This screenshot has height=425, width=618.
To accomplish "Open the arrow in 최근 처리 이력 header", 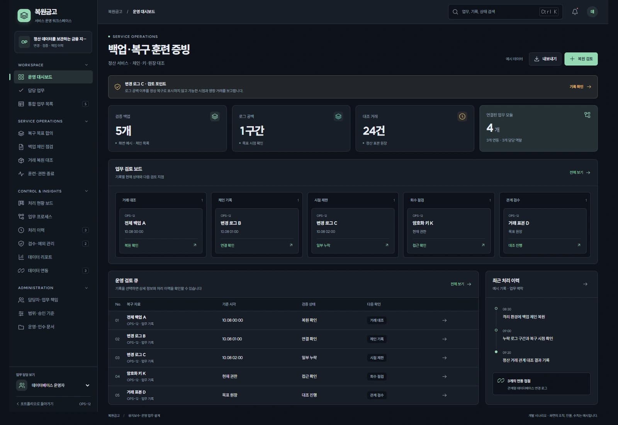I will pos(585,284).
